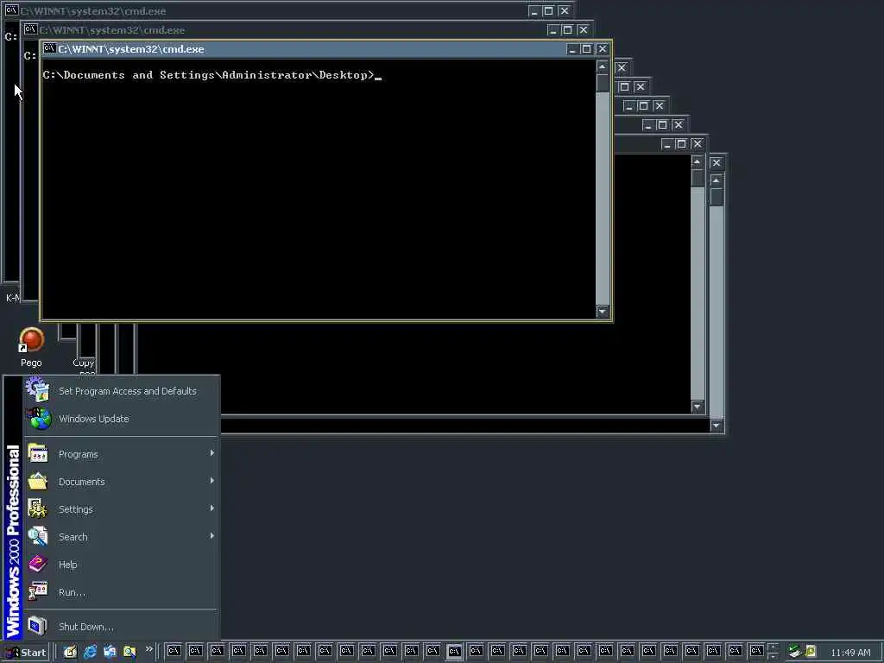Screen dimensions: 884x663
Task: Expand the Programs submenu arrow
Action: click(212, 452)
